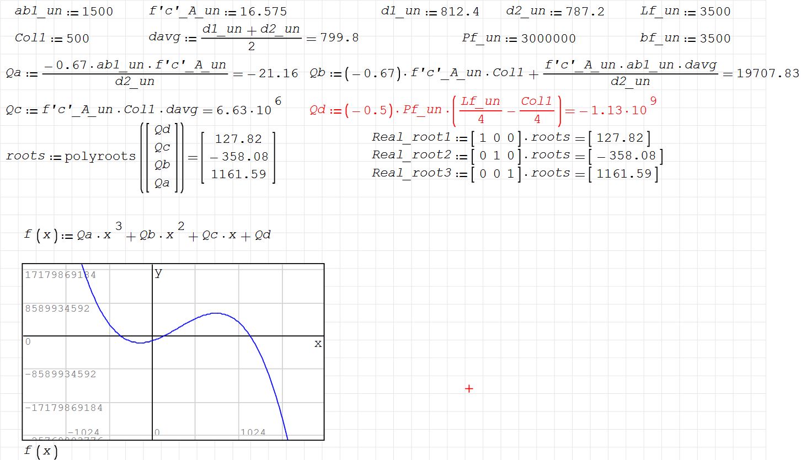Click the ab1_un value 1500
This screenshot has height=460, width=801.
[x=97, y=12]
